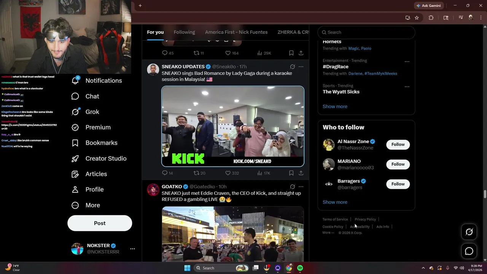This screenshot has width=487, height=274.
Task: Open Premium in the sidebar
Action: click(91, 127)
